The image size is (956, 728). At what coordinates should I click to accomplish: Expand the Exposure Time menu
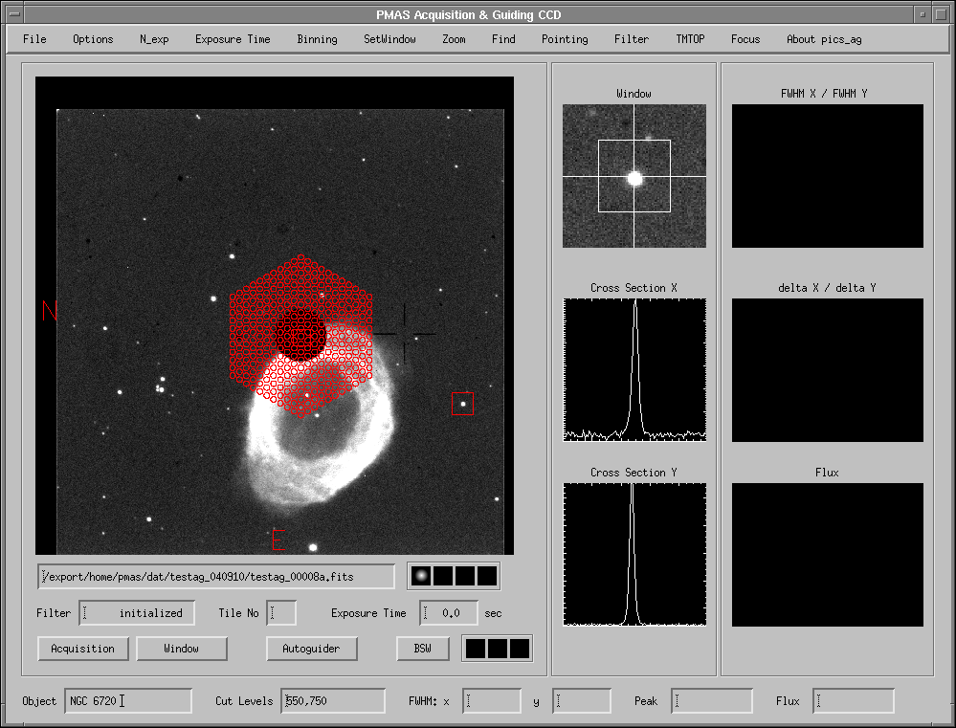tap(233, 39)
